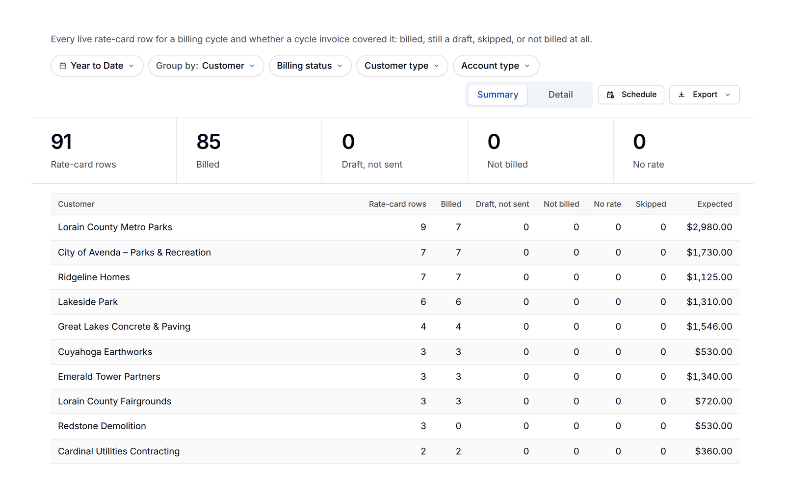
Task: Expand the Customer type filter
Action: point(402,66)
